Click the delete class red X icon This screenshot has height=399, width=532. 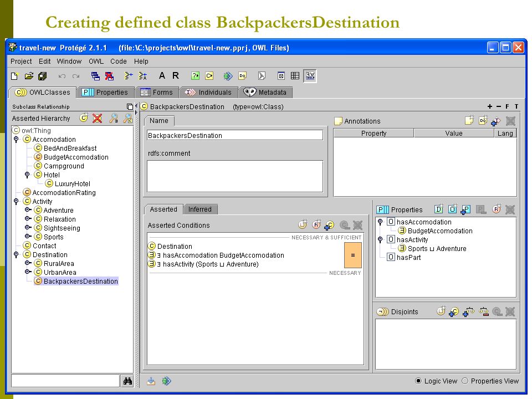click(x=98, y=118)
